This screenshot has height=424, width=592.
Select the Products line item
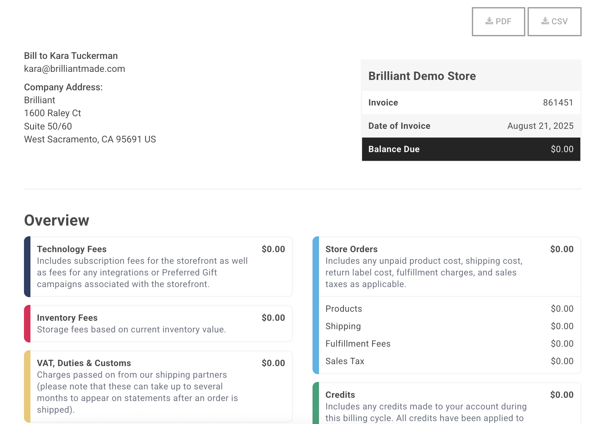(x=344, y=309)
